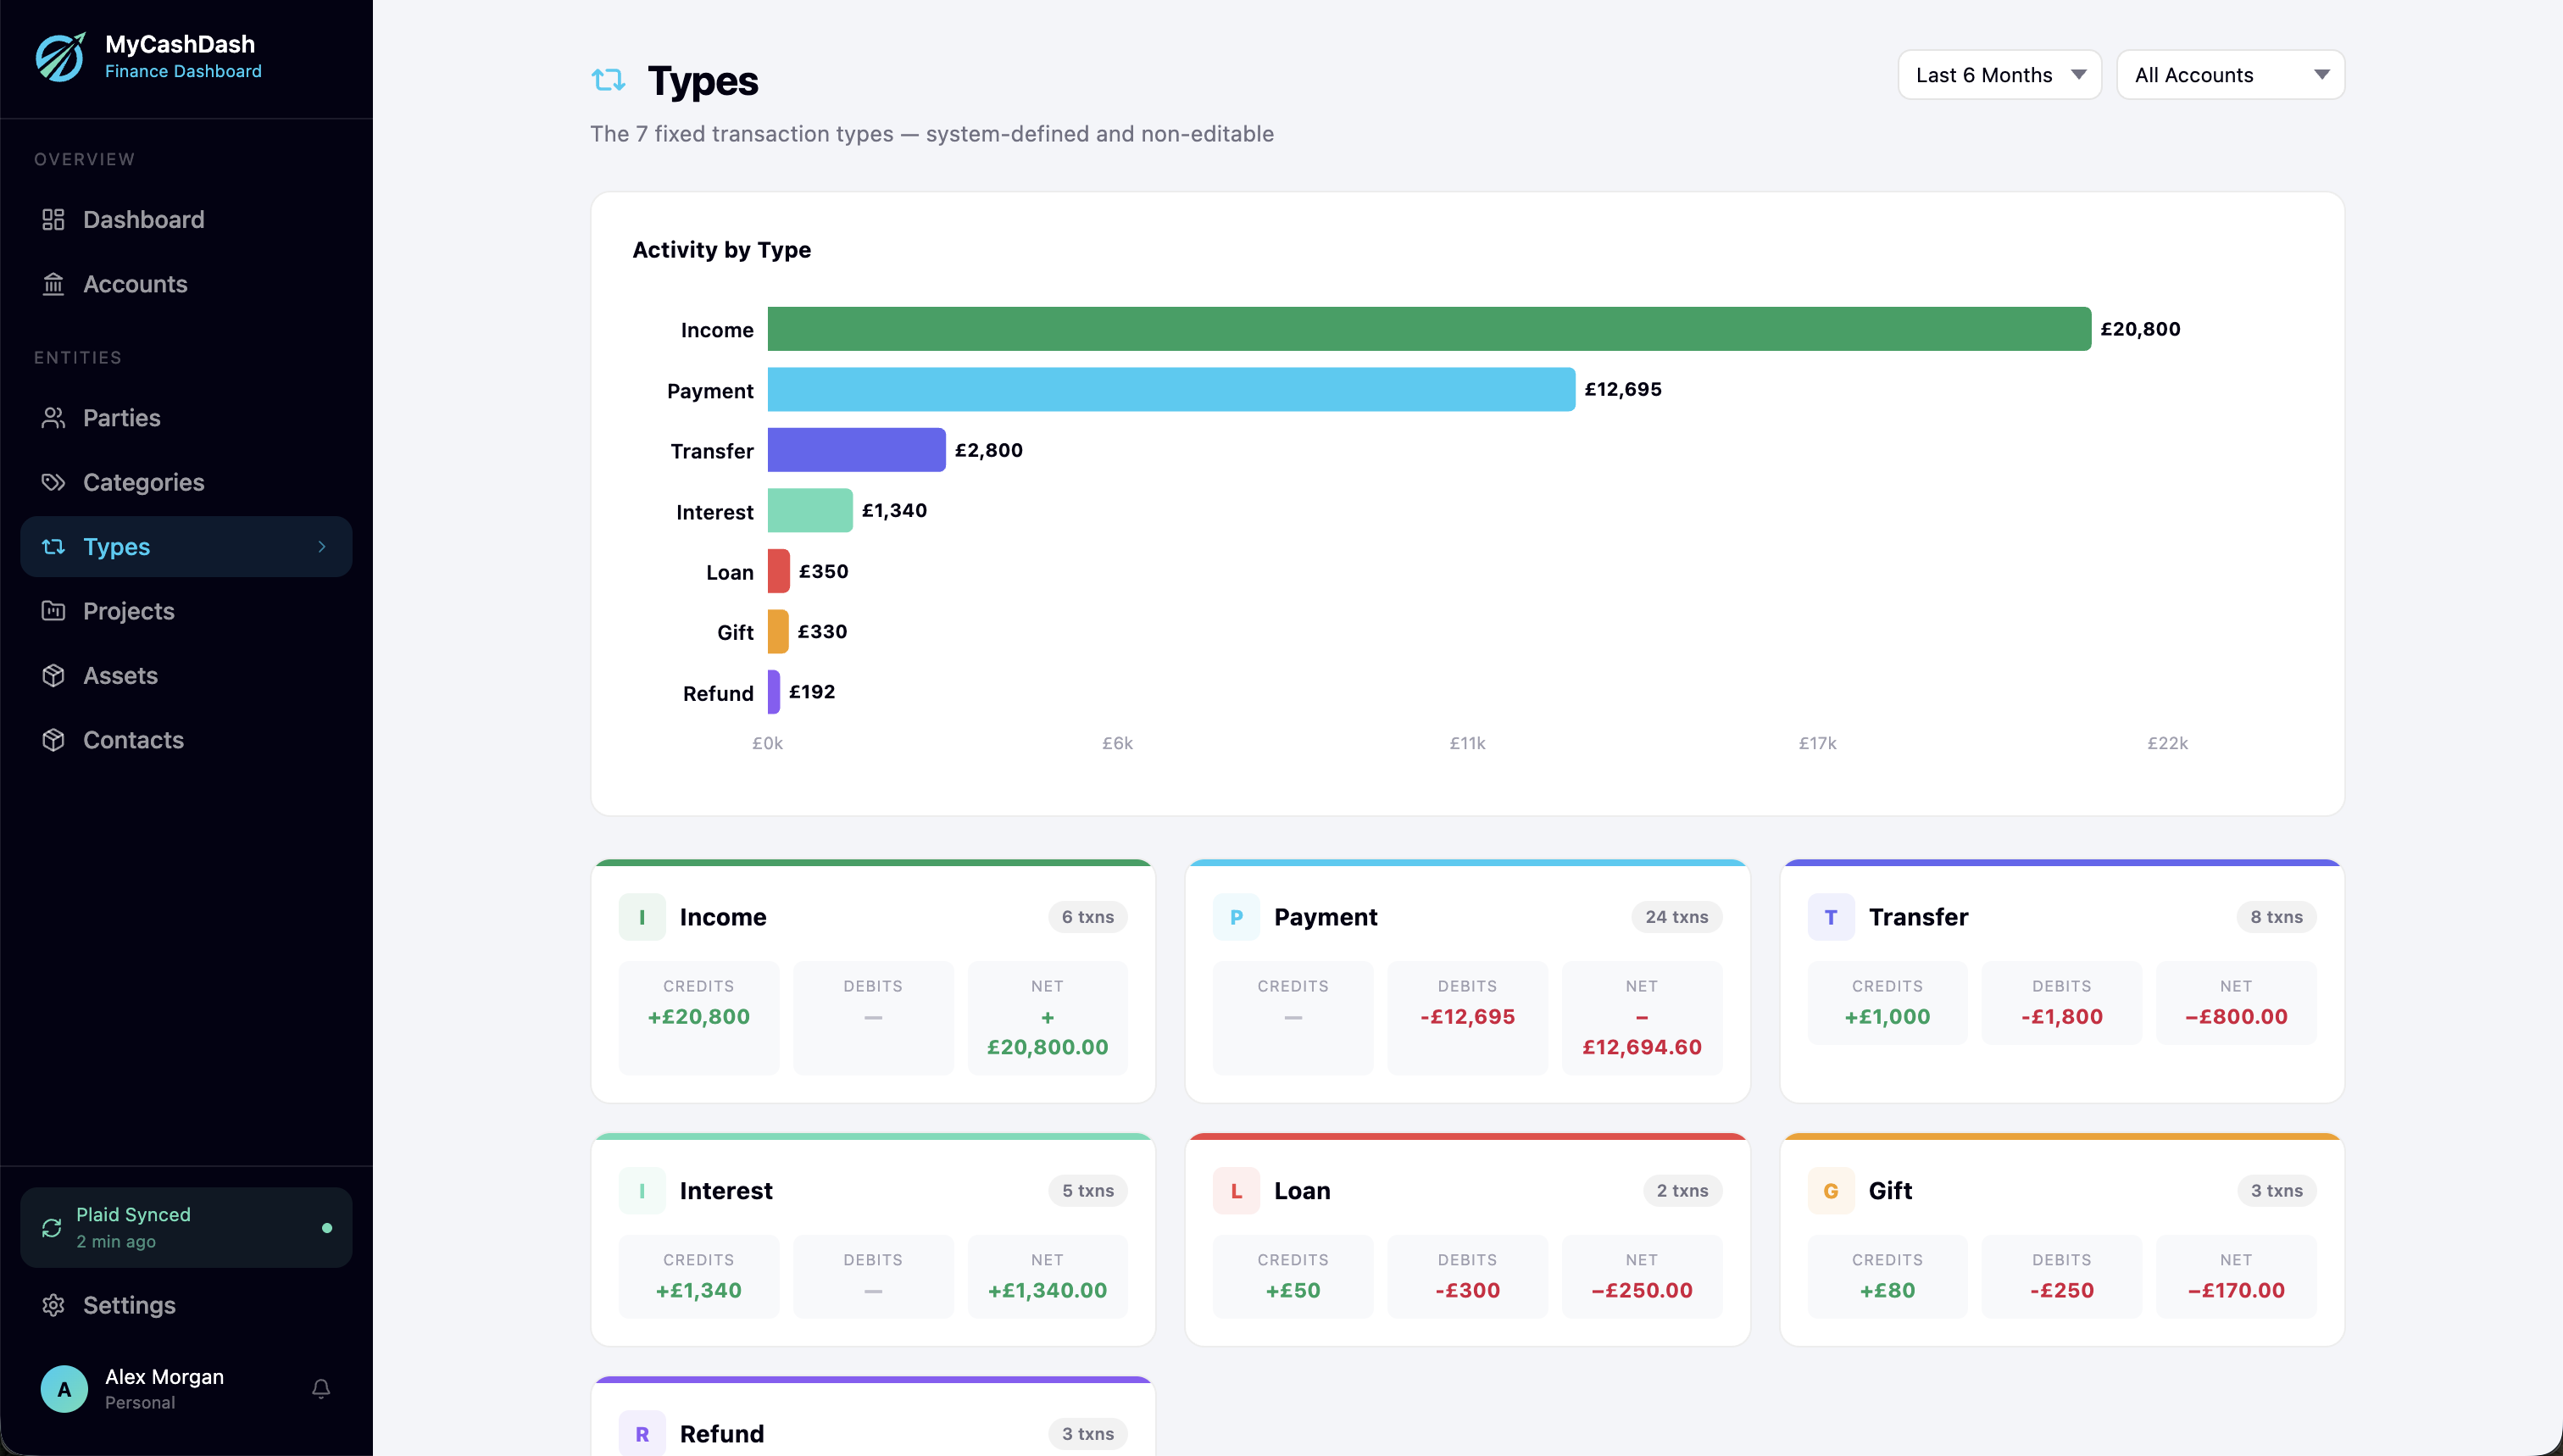This screenshot has width=2563, height=1456.
Task: Open the All Accounts account filter
Action: [2230, 74]
